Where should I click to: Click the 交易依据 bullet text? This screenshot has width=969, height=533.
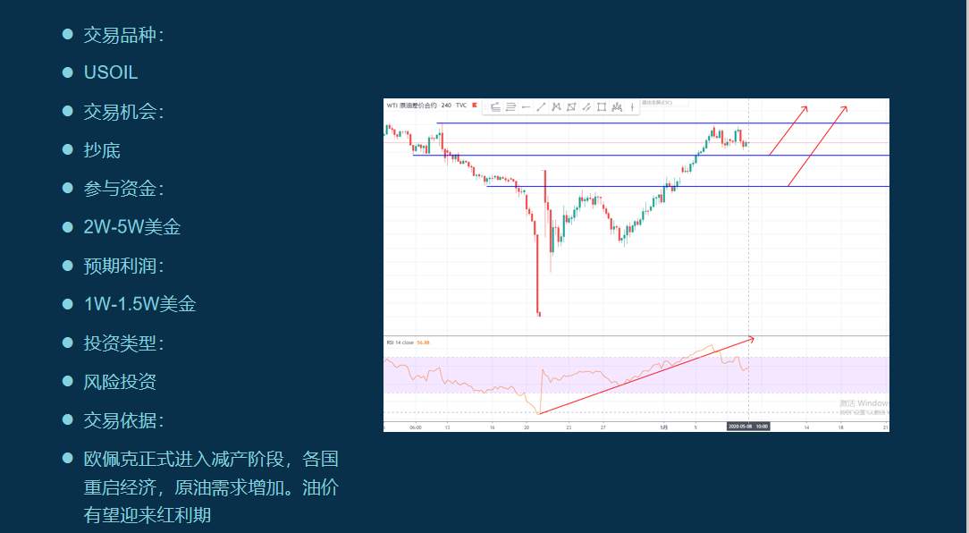123,420
